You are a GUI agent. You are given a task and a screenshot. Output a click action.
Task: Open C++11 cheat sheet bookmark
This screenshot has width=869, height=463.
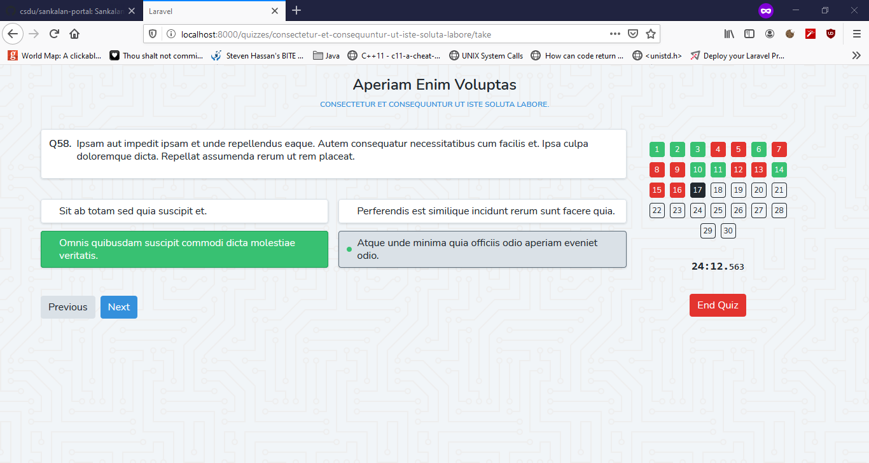394,55
